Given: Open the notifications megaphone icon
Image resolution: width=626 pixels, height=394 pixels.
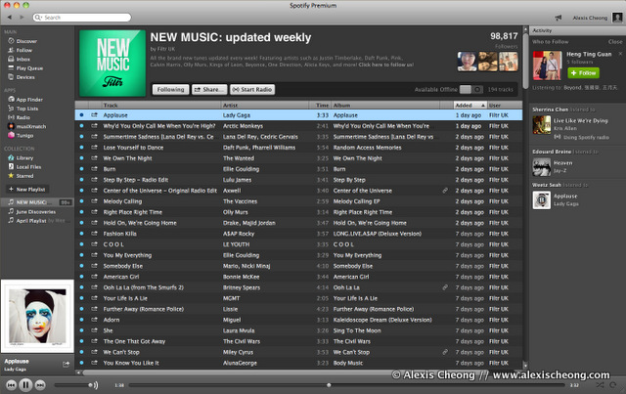Looking at the screenshot, I should pos(559,18).
